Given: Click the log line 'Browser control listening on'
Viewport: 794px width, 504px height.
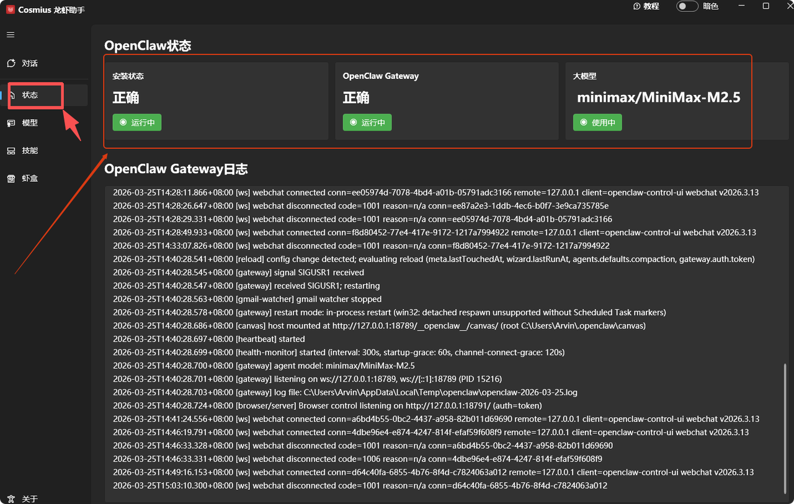Looking at the screenshot, I should (x=328, y=405).
